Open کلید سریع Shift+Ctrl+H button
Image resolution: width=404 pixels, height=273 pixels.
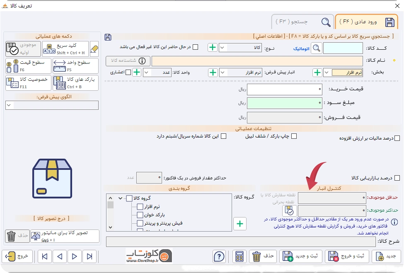[65, 49]
